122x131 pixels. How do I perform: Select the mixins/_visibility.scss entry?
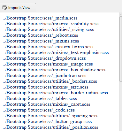point(51,24)
